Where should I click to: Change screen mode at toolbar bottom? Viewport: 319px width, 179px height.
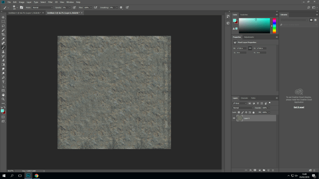(x=3, y=122)
